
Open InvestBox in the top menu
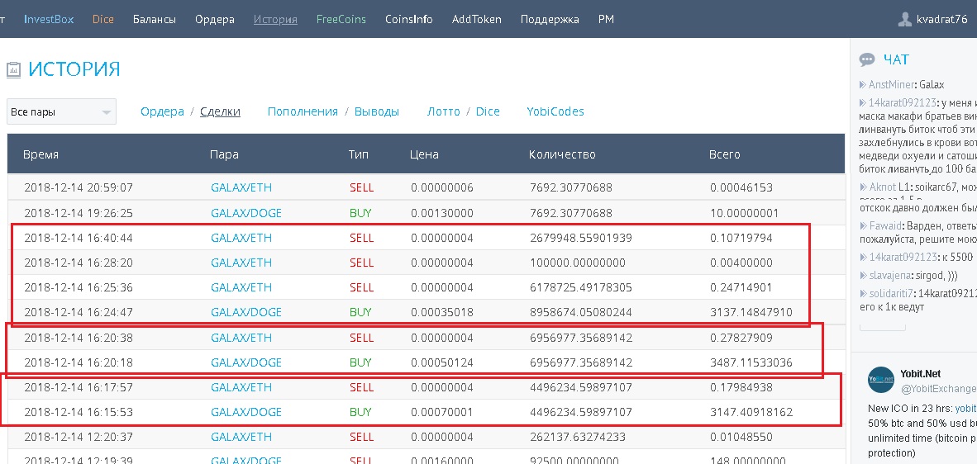(x=49, y=19)
